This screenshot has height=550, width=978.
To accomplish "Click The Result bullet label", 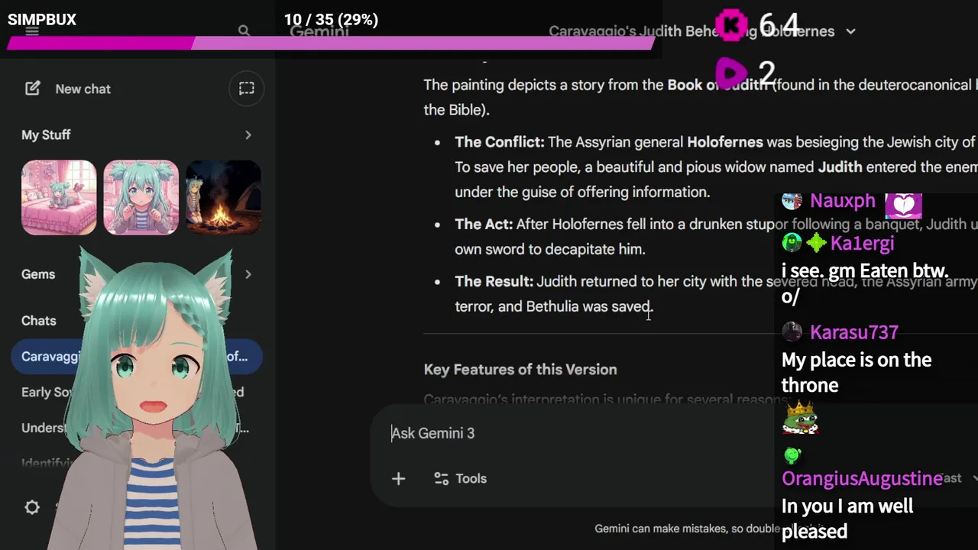I will (494, 282).
